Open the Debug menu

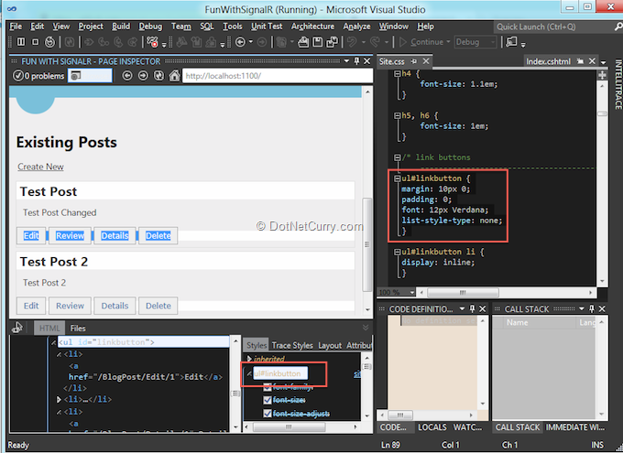(x=150, y=27)
